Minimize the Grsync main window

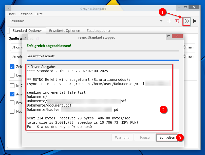point(179,8)
